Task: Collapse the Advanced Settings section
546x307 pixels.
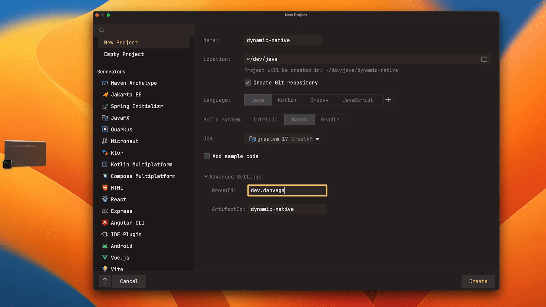Action: (x=205, y=177)
